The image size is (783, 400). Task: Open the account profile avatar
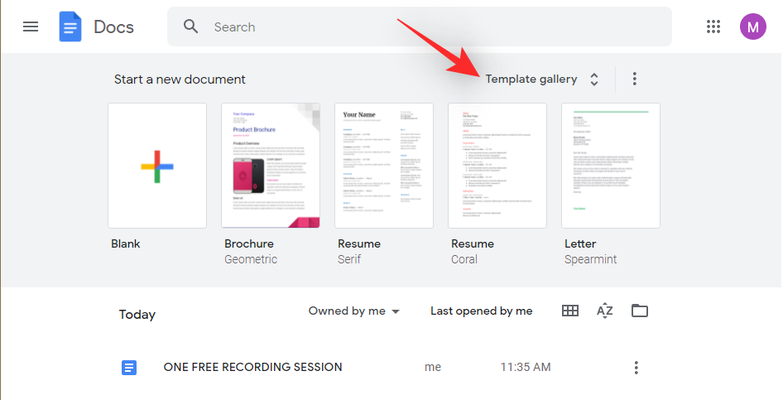[752, 27]
